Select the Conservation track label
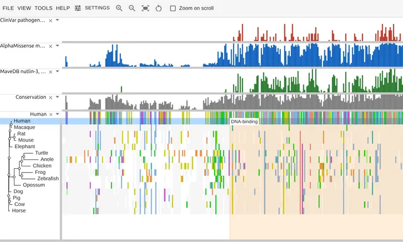Viewport: 403px width, 242px height. 31,97
